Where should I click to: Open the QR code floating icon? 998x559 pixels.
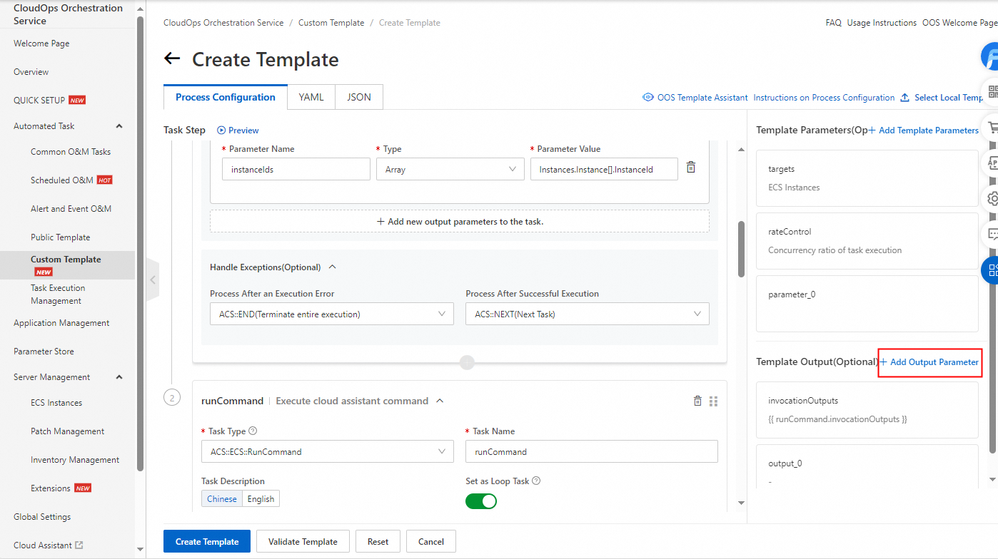[992, 91]
